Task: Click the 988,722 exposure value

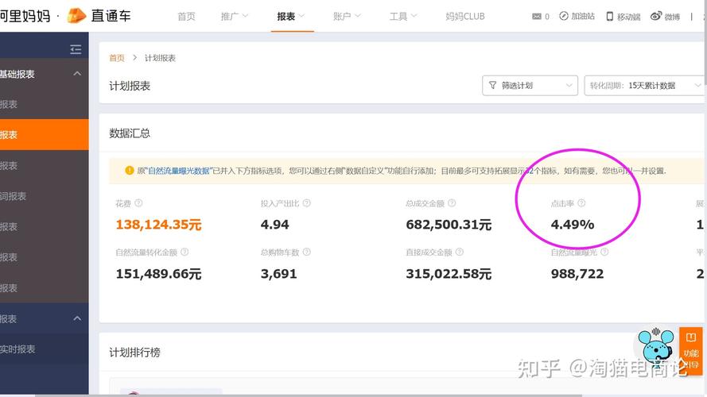Action: 577,274
